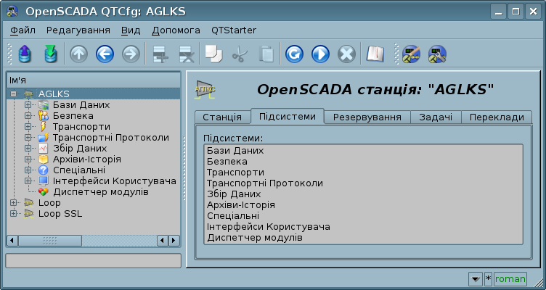Expand the Бази Даних tree node
Screen dimensions: 546x290
point(28,105)
